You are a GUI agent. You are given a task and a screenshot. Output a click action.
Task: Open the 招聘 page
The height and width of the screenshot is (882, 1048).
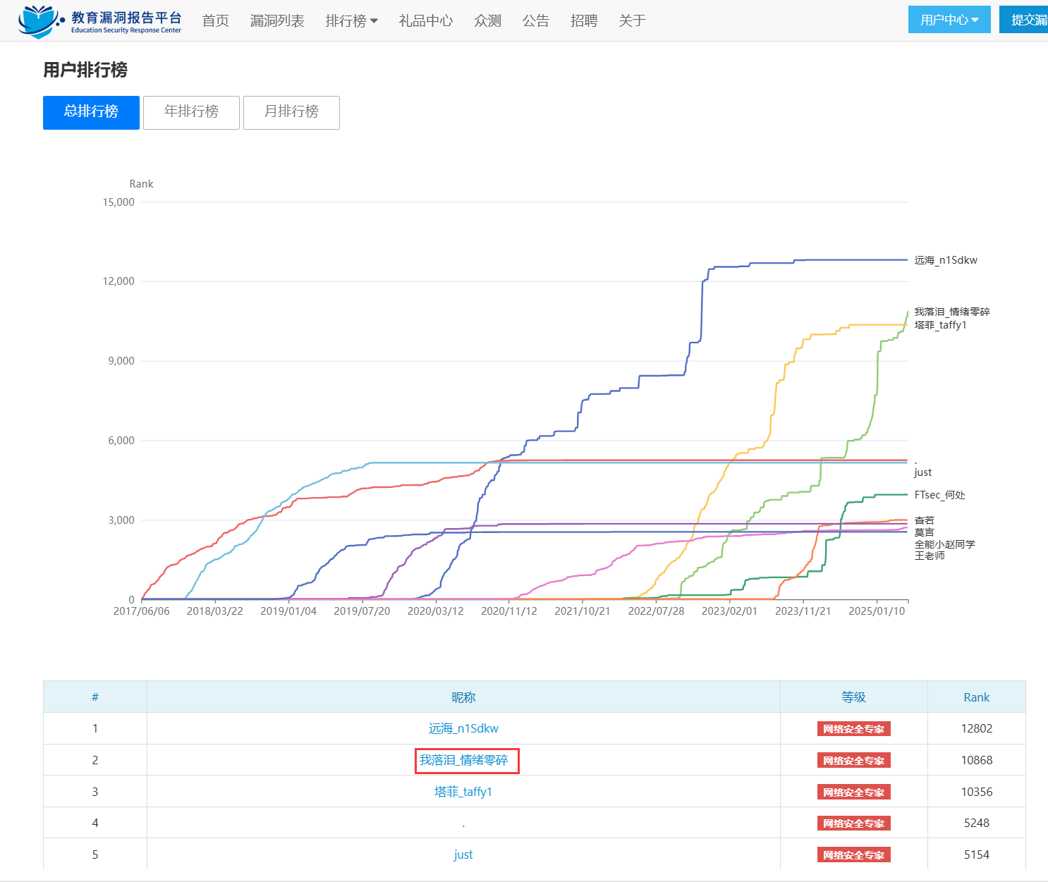tap(584, 21)
